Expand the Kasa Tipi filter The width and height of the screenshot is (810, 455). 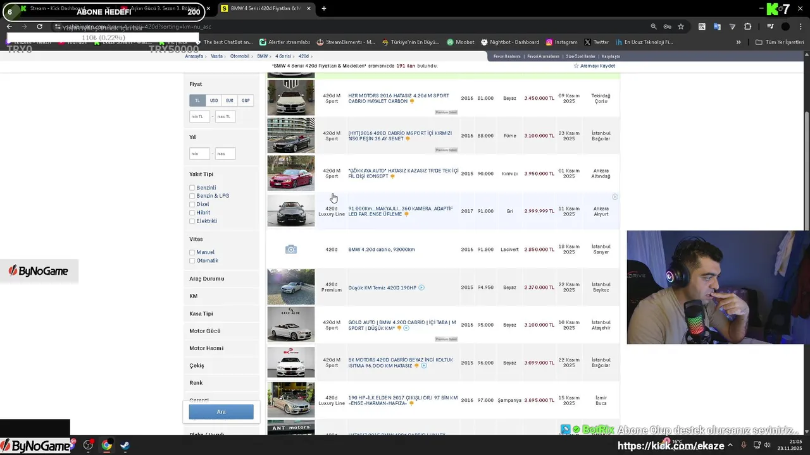pos(221,313)
